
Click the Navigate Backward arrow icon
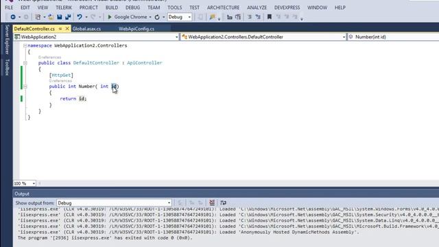point(13,17)
